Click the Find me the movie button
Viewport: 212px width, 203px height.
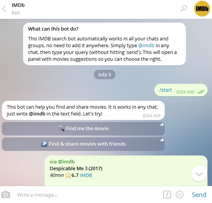pos(83,129)
